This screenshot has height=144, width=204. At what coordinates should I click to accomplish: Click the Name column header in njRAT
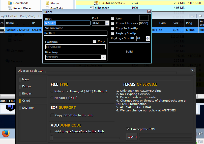coord(18,23)
